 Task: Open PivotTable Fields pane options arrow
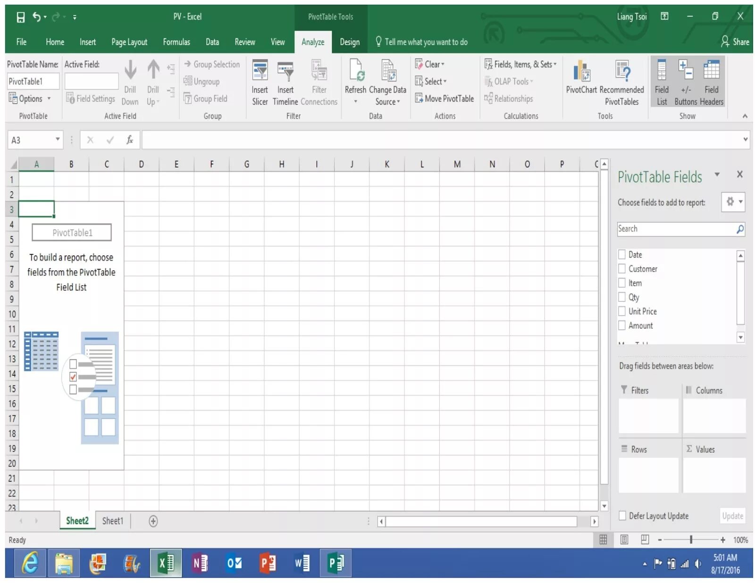click(717, 175)
